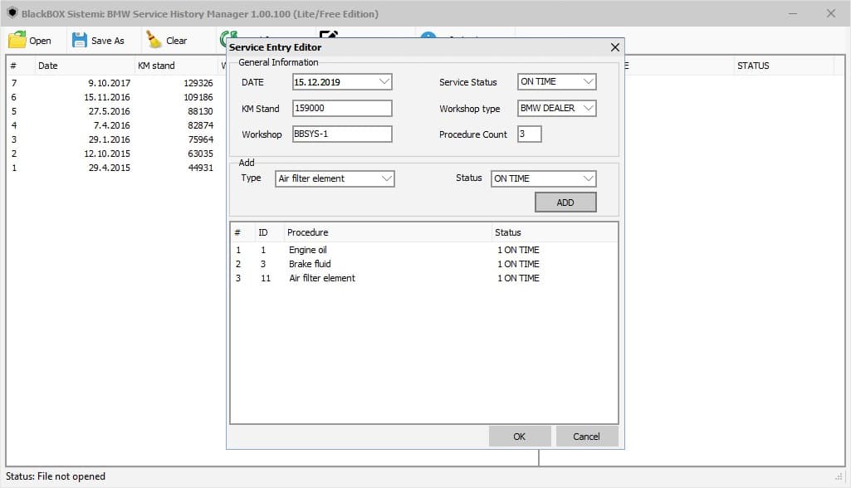Focus the KM Stand input field

341,109
